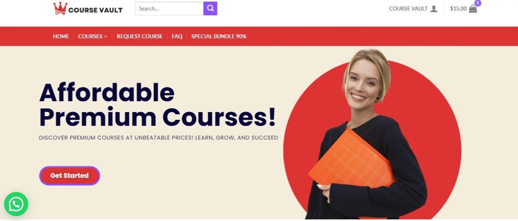The image size is (518, 221).
Task: Open the Special Bundle 90% link
Action: point(219,36)
